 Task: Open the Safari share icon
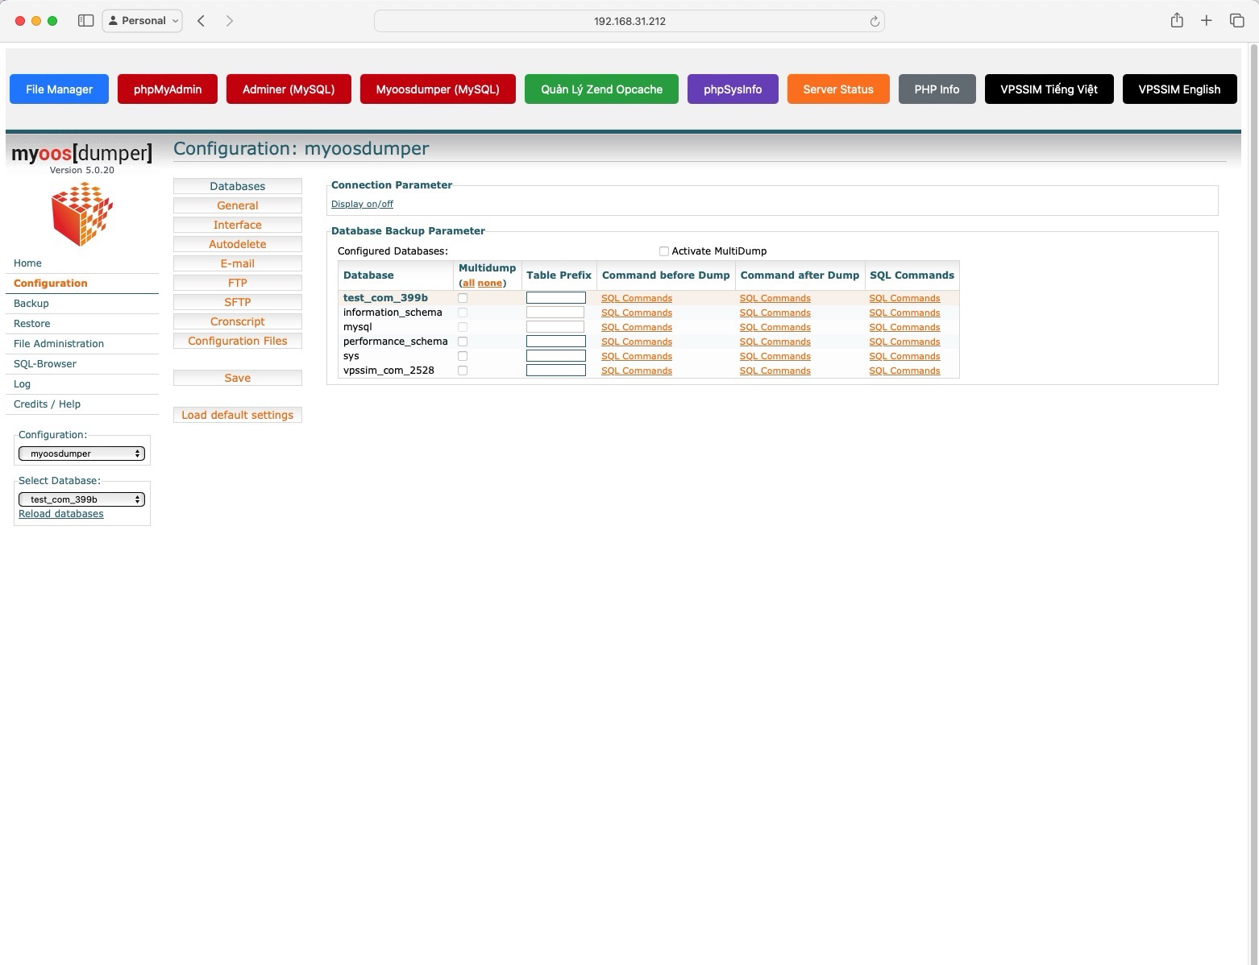[x=1177, y=21]
